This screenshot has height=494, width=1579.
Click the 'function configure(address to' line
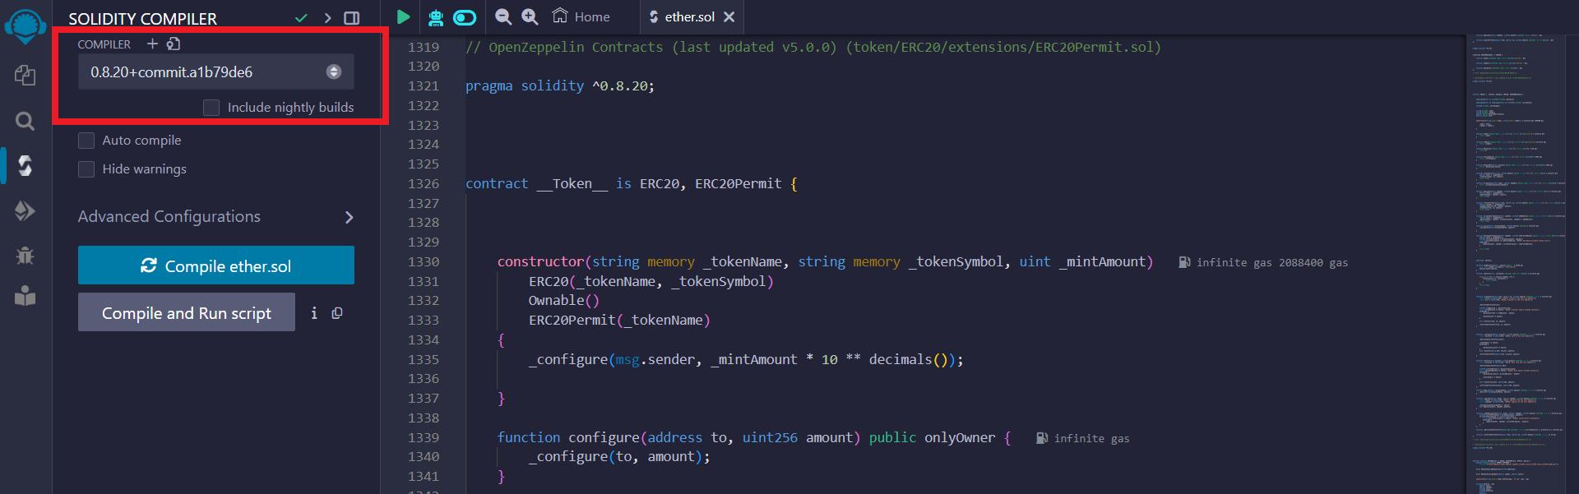(x=754, y=437)
